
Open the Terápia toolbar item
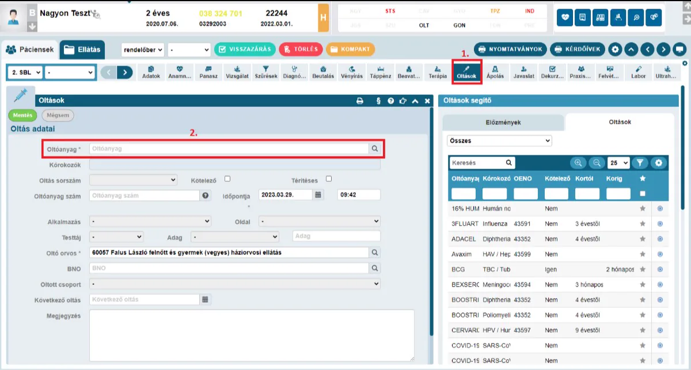[438, 72]
